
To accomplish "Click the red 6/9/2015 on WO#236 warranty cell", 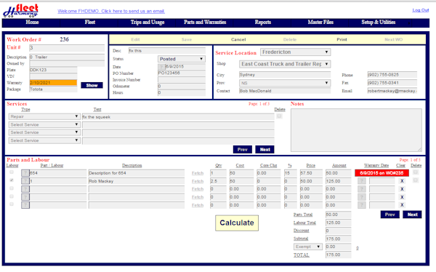I will click(381, 173).
